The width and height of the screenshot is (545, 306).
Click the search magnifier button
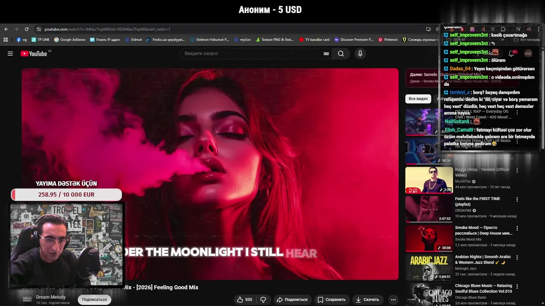(x=341, y=54)
